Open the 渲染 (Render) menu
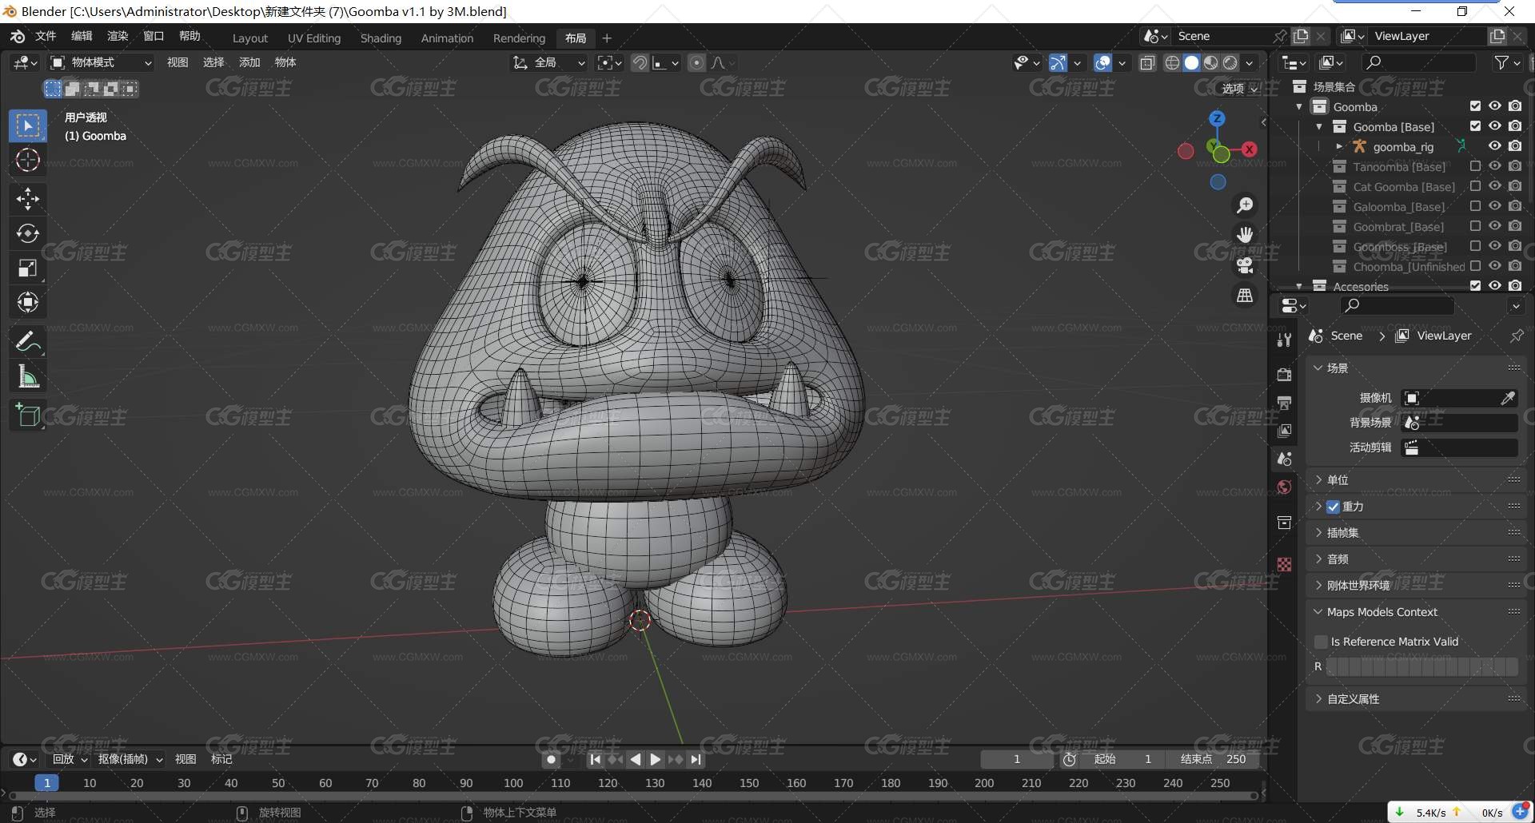Screen dimensions: 1535x823 coord(118,36)
